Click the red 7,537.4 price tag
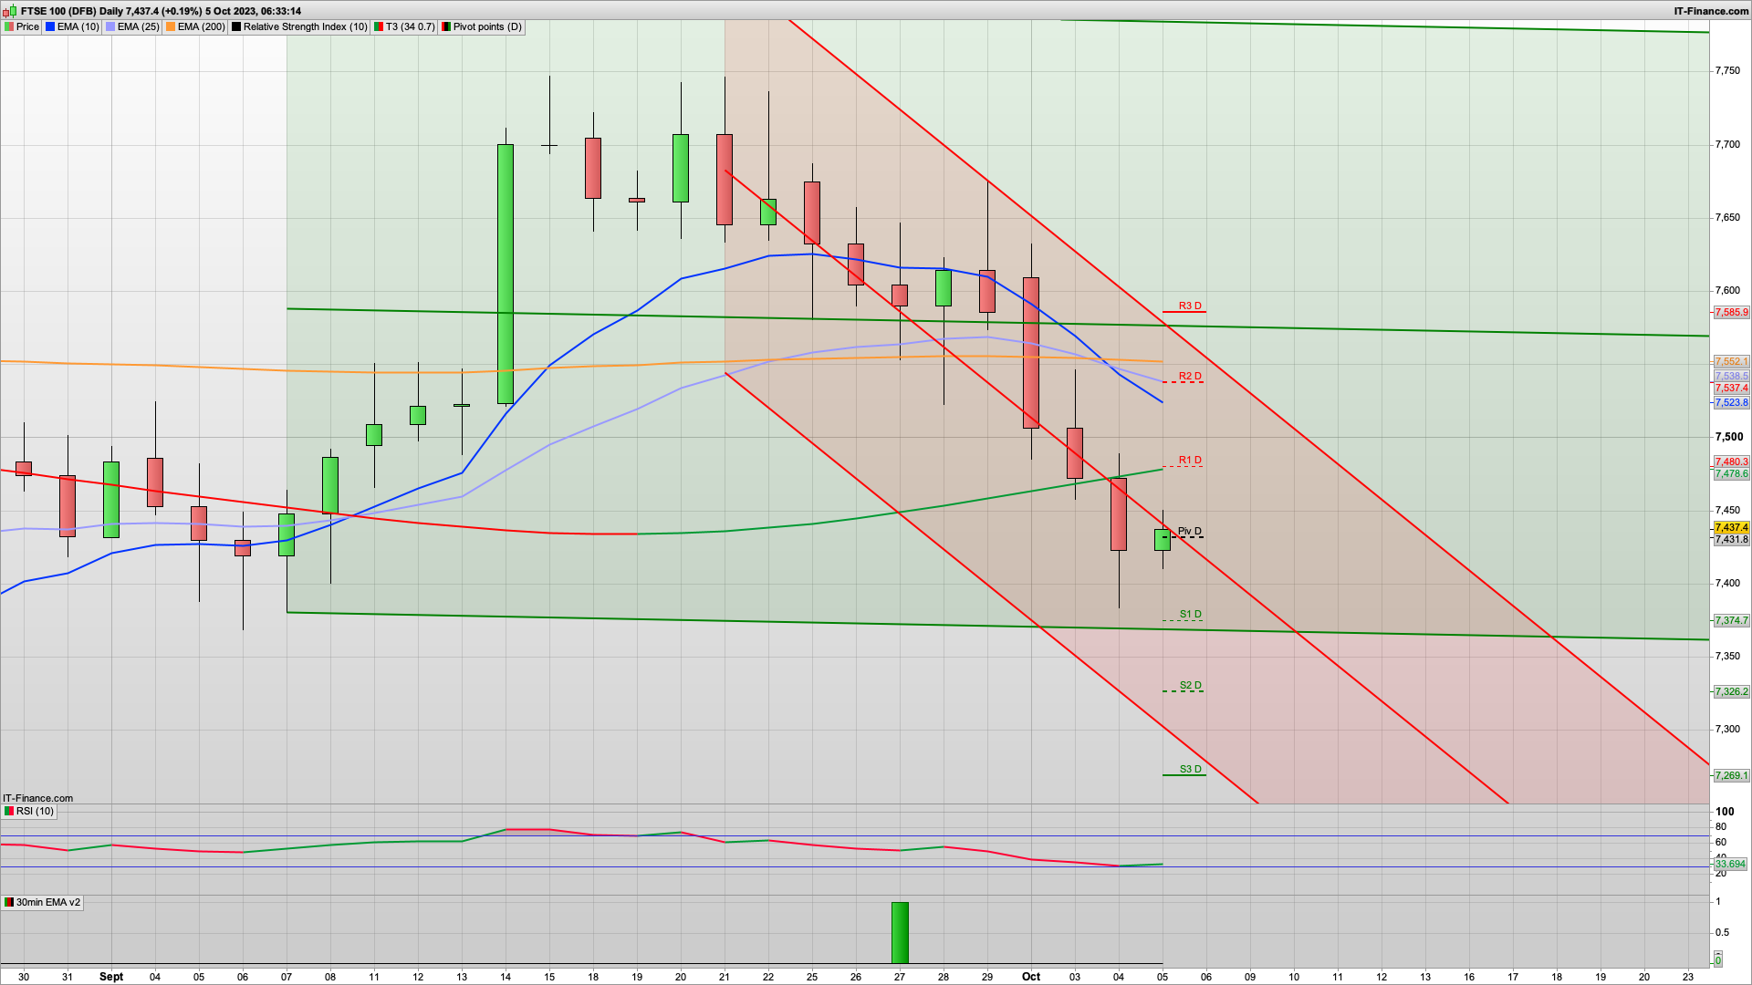 (x=1731, y=388)
